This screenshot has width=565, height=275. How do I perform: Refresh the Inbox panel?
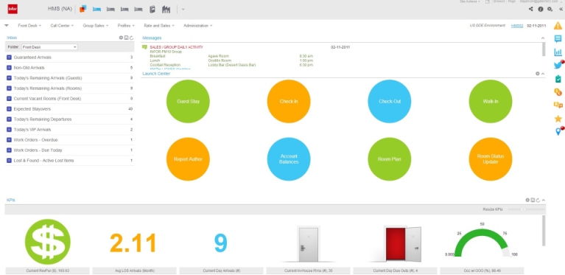point(132,38)
